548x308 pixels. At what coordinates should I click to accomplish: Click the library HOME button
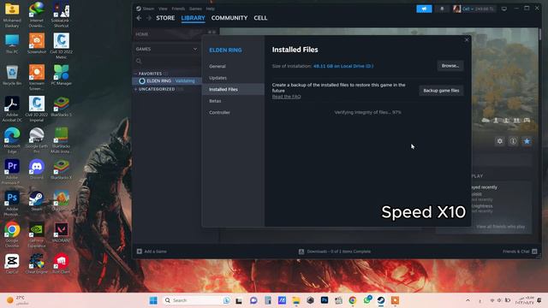click(x=142, y=34)
